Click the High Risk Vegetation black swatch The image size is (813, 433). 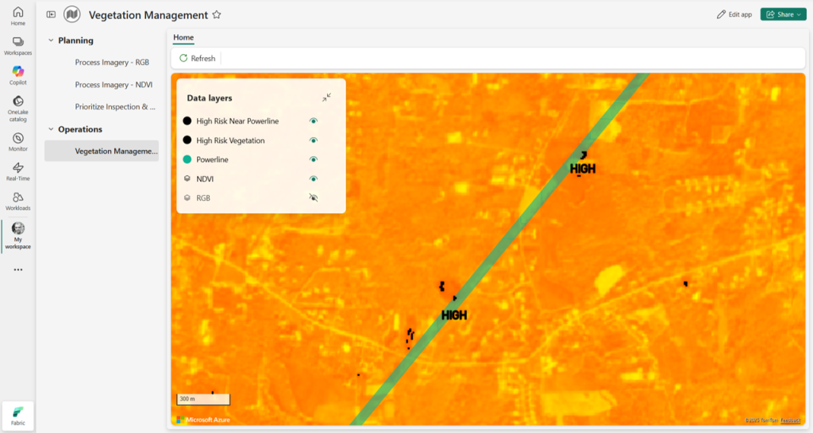187,140
